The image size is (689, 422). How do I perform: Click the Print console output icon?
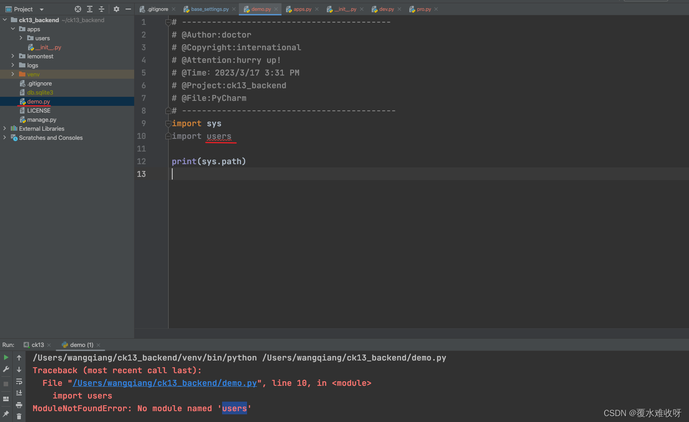pyautogui.click(x=19, y=405)
